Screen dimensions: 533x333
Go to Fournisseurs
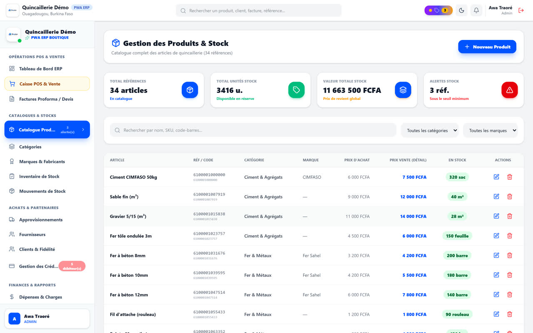47,234
